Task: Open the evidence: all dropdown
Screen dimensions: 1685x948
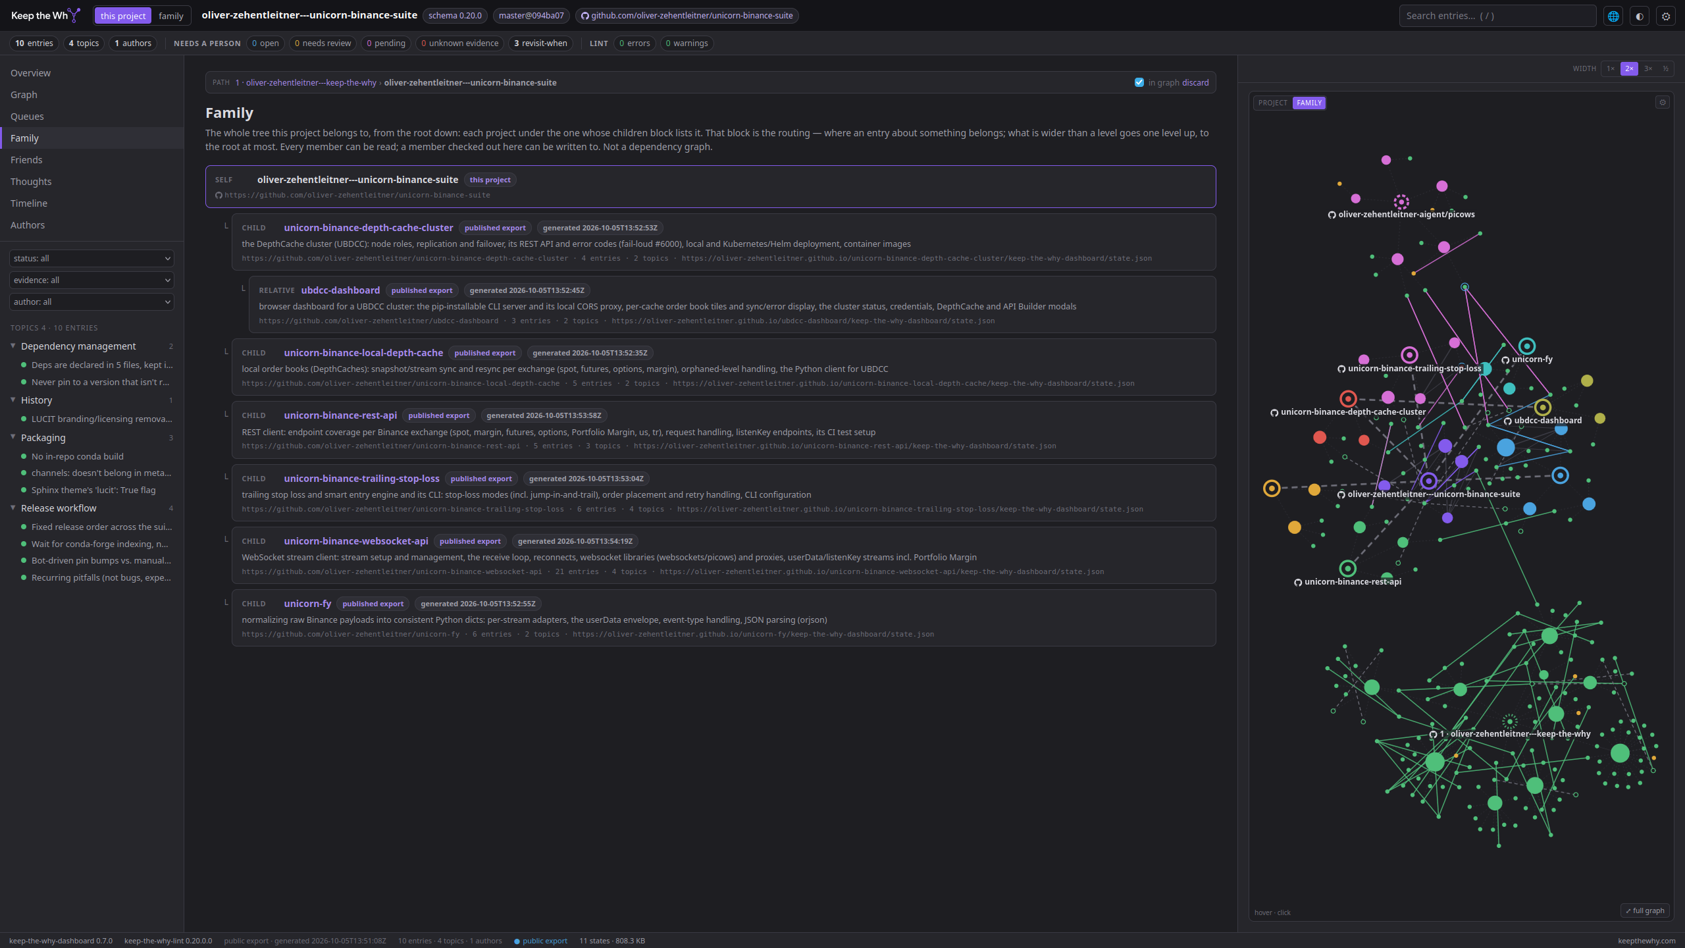Action: pos(91,280)
